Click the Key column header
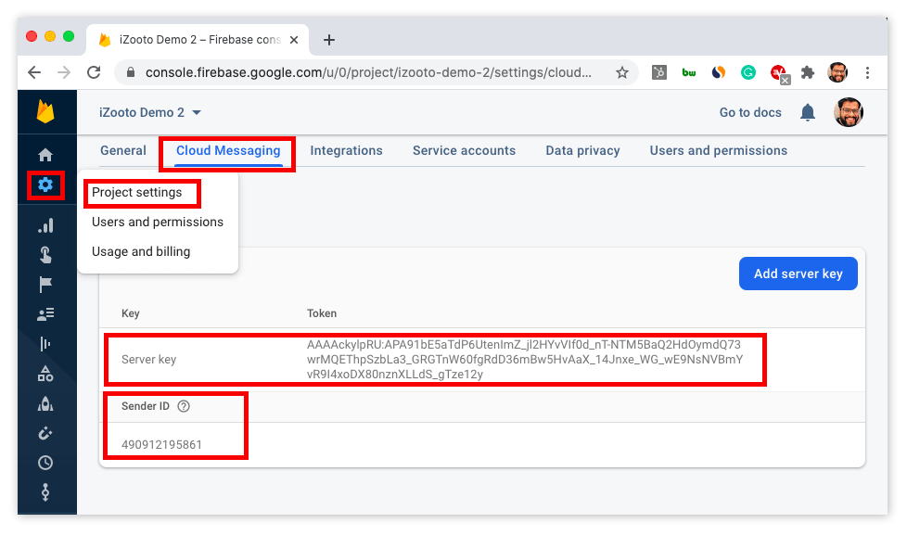Image resolution: width=907 pixels, height=535 pixels. 130,312
